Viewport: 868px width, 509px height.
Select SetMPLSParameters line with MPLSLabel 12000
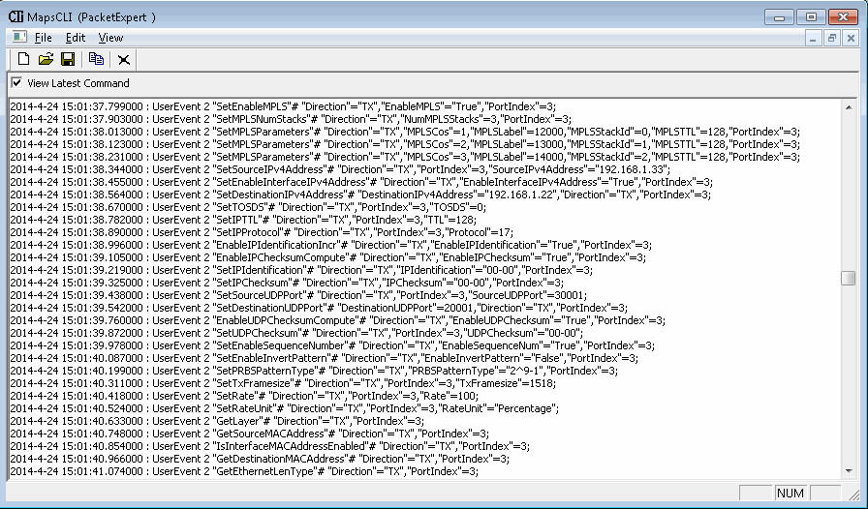[x=405, y=132]
